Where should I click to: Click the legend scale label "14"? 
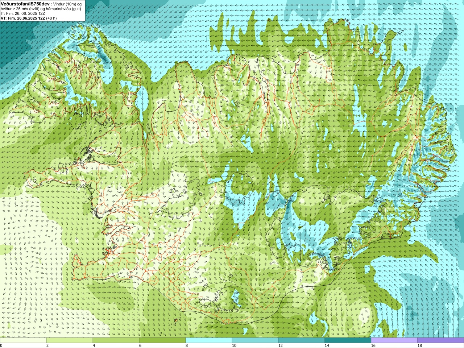327,345
